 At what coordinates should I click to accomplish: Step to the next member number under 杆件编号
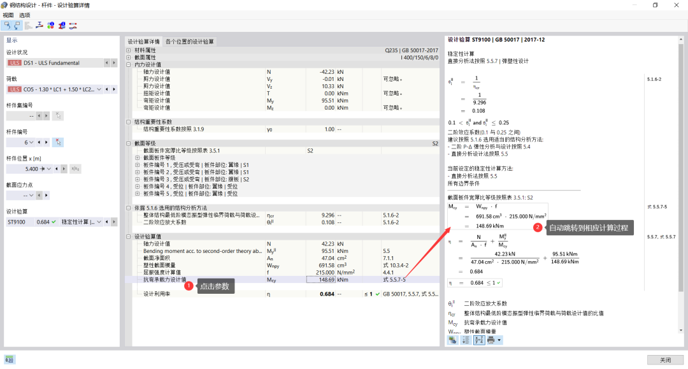pyautogui.click(x=47, y=142)
